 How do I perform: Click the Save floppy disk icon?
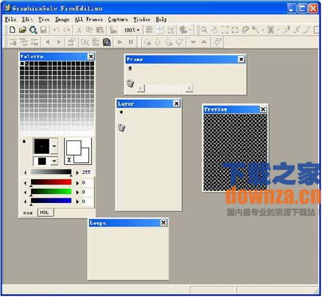tap(43, 30)
